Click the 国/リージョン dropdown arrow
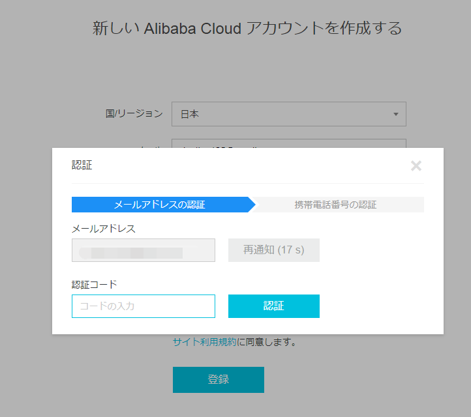The height and width of the screenshot is (417, 471). pyautogui.click(x=395, y=115)
